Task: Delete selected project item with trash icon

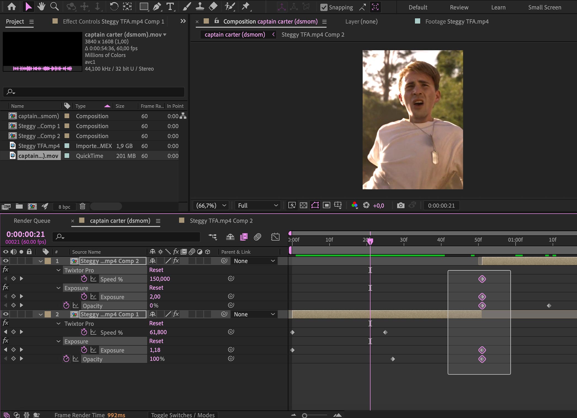Action: [x=82, y=206]
